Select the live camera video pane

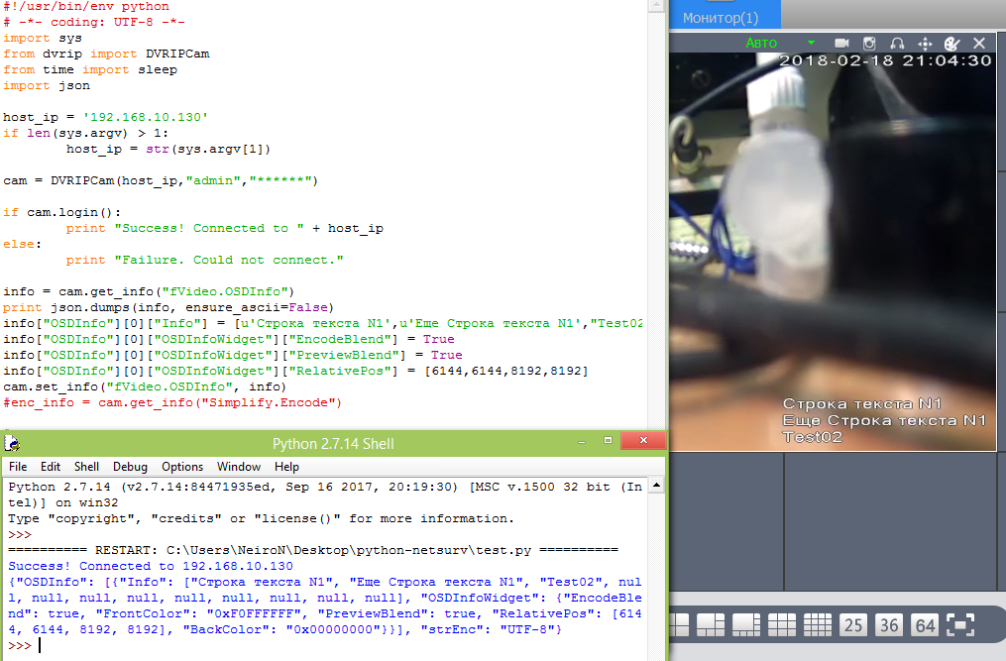pyautogui.click(x=831, y=248)
